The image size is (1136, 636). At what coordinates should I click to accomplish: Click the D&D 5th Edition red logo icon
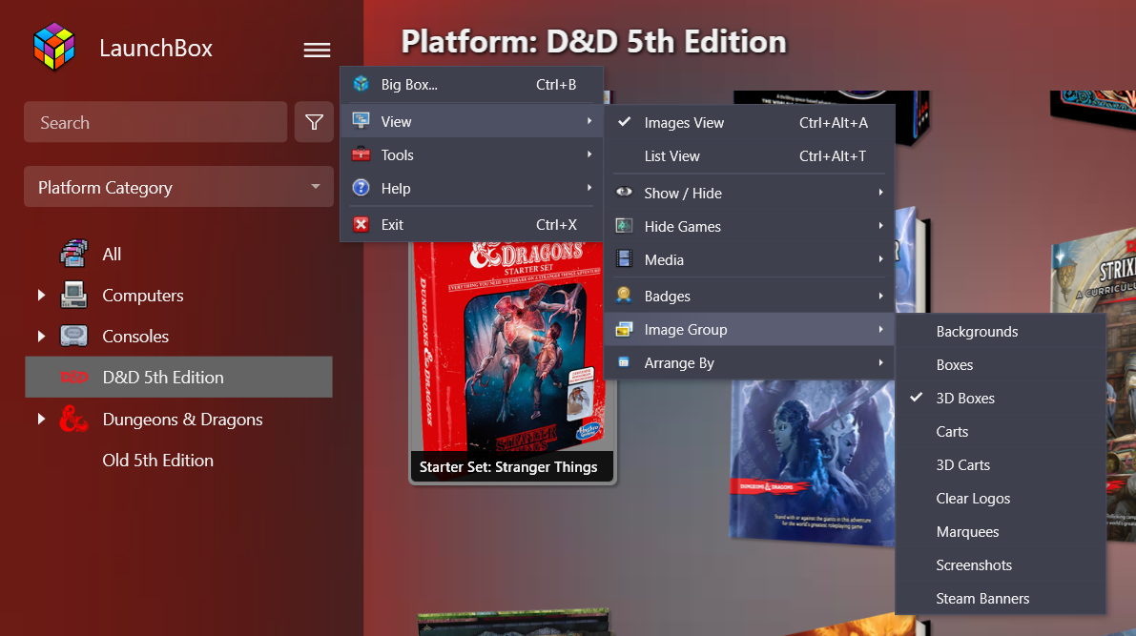[x=73, y=378]
